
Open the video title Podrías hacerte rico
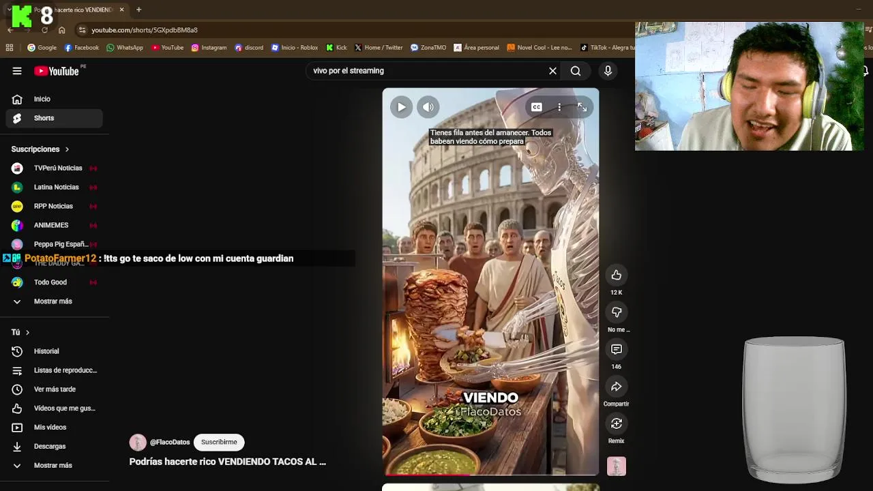click(228, 462)
